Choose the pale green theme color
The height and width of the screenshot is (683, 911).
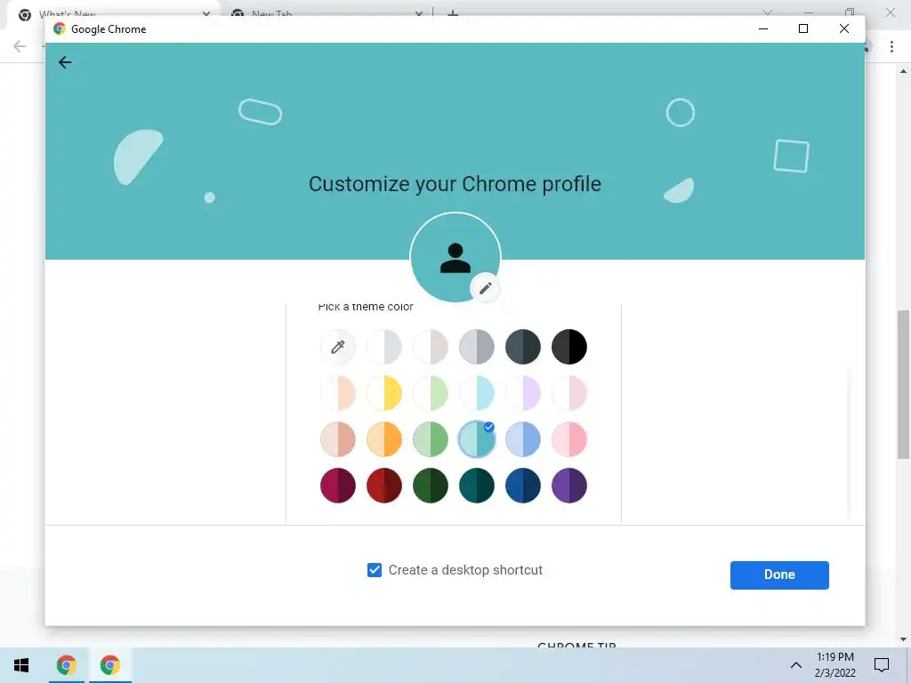pyautogui.click(x=431, y=393)
